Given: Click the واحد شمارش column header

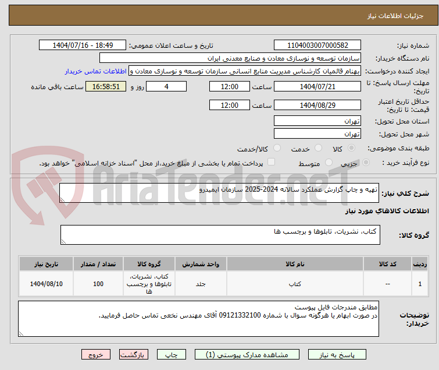Looking at the screenshot, I should point(201,264).
